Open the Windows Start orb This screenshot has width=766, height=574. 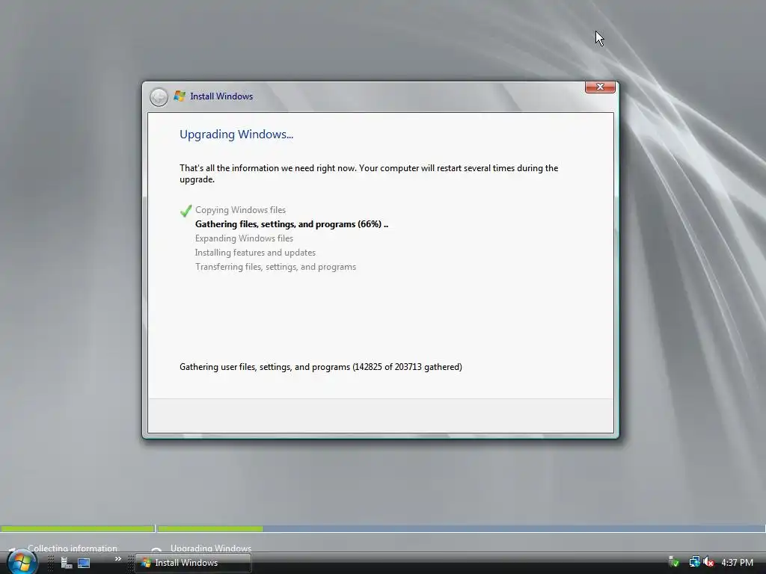[x=22, y=562]
